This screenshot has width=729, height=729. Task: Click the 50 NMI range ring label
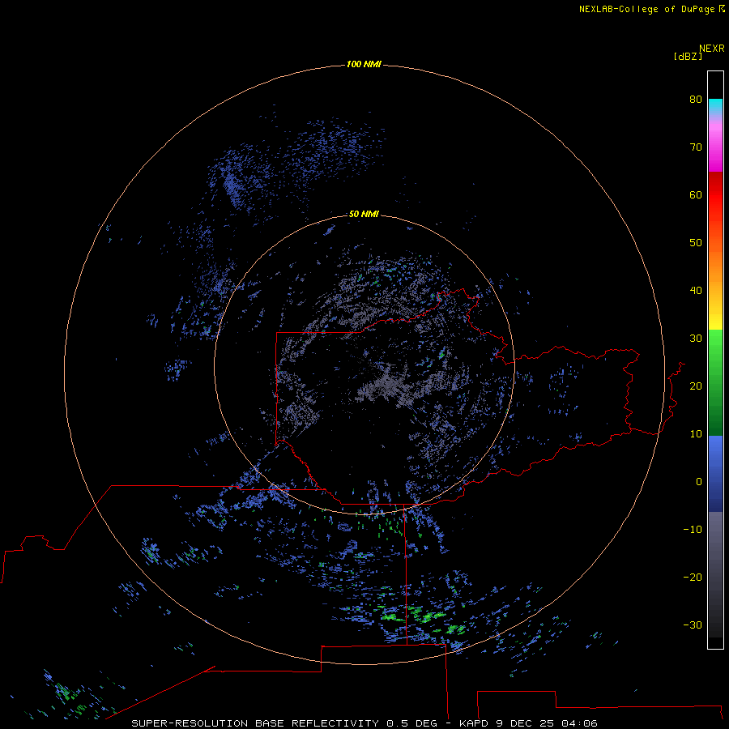pos(364,214)
